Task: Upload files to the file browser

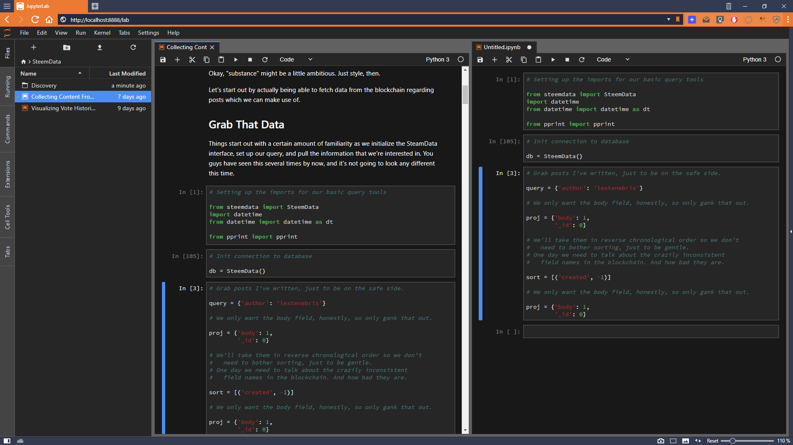Action: [100, 47]
